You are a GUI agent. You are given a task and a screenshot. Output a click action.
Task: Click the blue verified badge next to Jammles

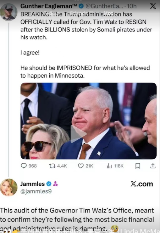tap(49, 184)
